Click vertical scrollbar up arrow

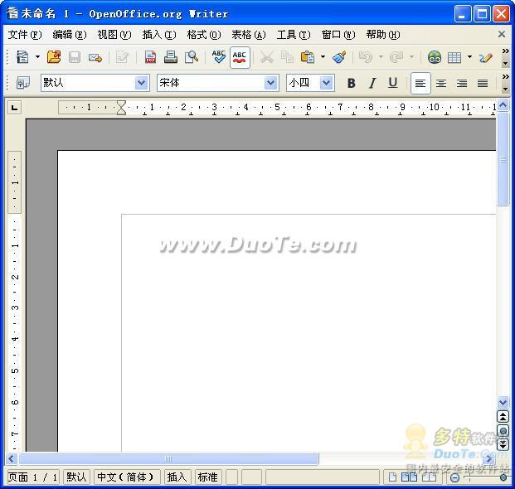pyautogui.click(x=503, y=105)
